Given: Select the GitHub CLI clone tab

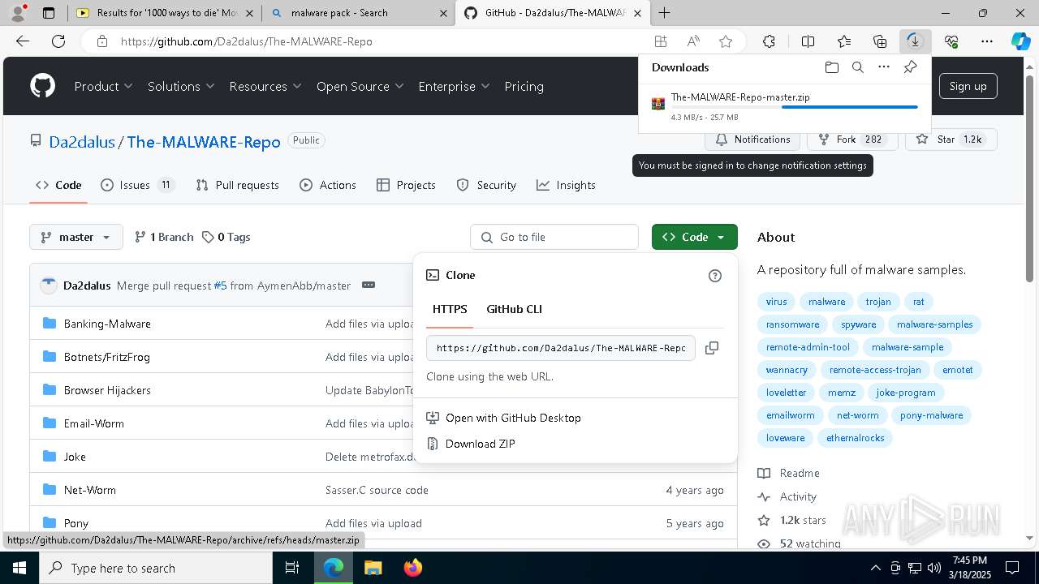Looking at the screenshot, I should click(514, 309).
